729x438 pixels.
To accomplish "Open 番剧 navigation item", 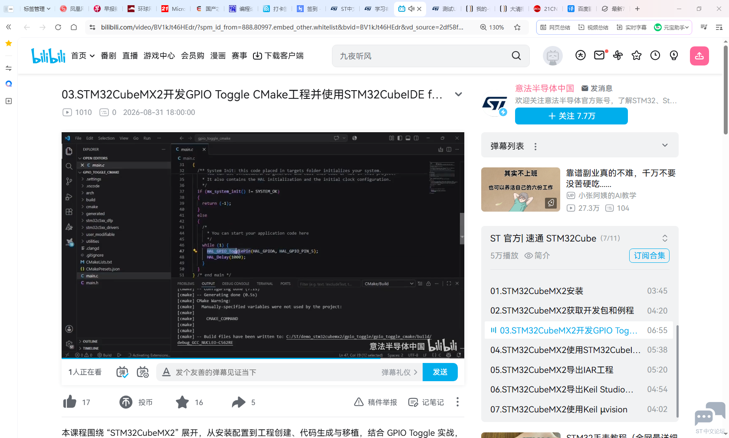I will pyautogui.click(x=108, y=56).
